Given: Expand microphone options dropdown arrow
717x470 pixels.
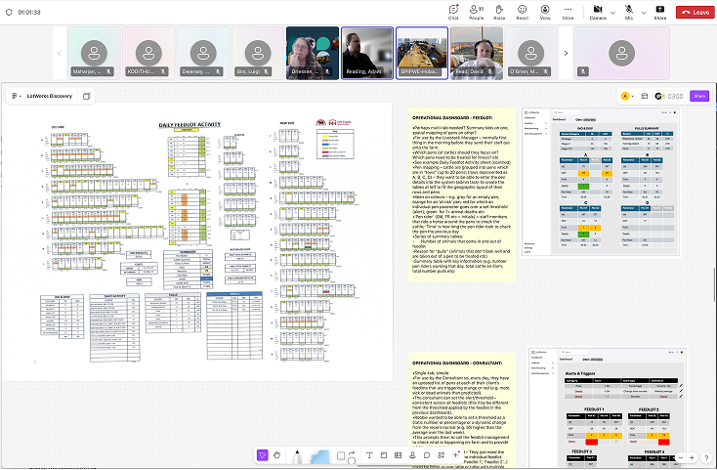Looking at the screenshot, I should pyautogui.click(x=643, y=12).
